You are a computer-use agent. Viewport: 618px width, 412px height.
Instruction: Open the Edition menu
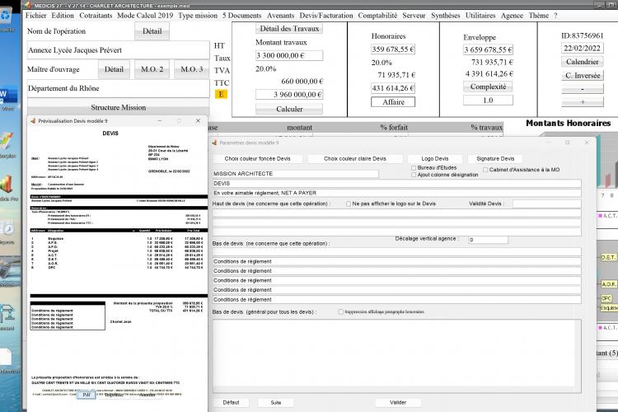(x=63, y=16)
